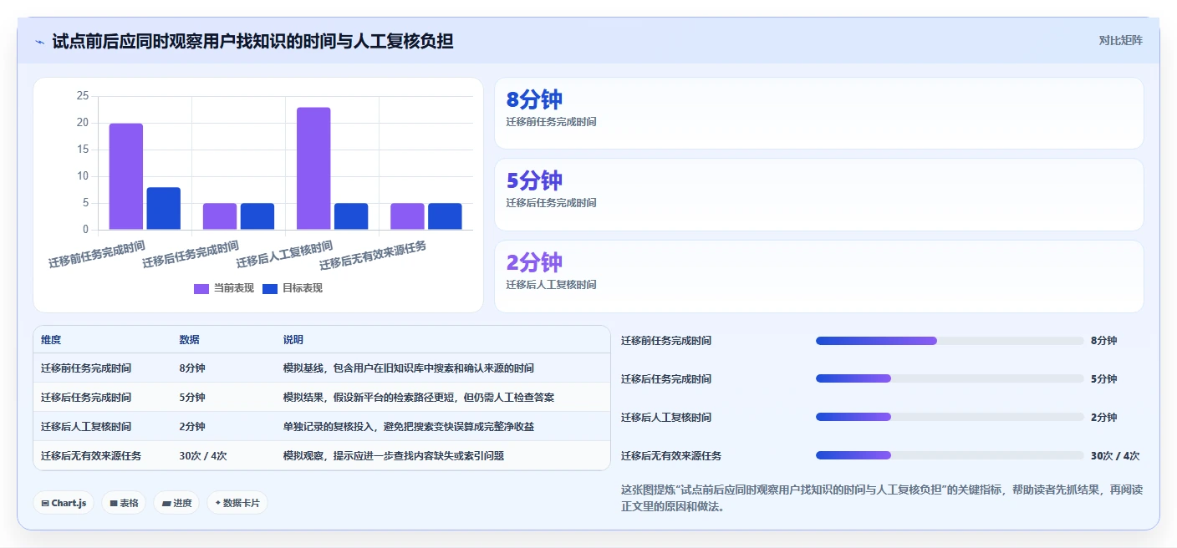Screen dimensions: 1177x548
Task: Click the description starting 模拟观察，提示应进一步
Action: [394, 456]
